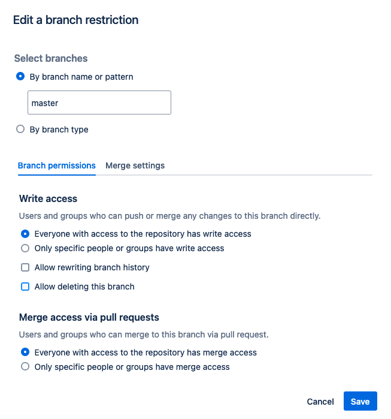Click the 'Select branches' section heading

51,58
